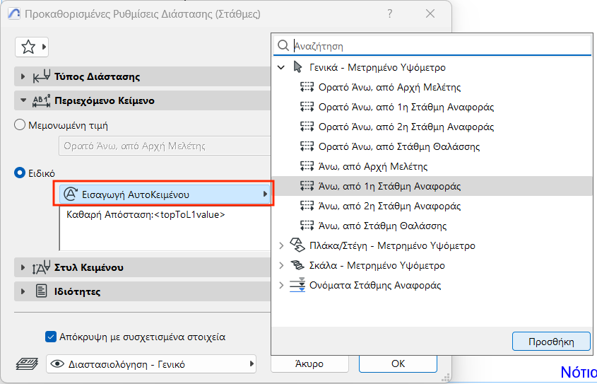
Task: Select the Μεμονωμένη τιμή radio button
Action: coord(19,125)
